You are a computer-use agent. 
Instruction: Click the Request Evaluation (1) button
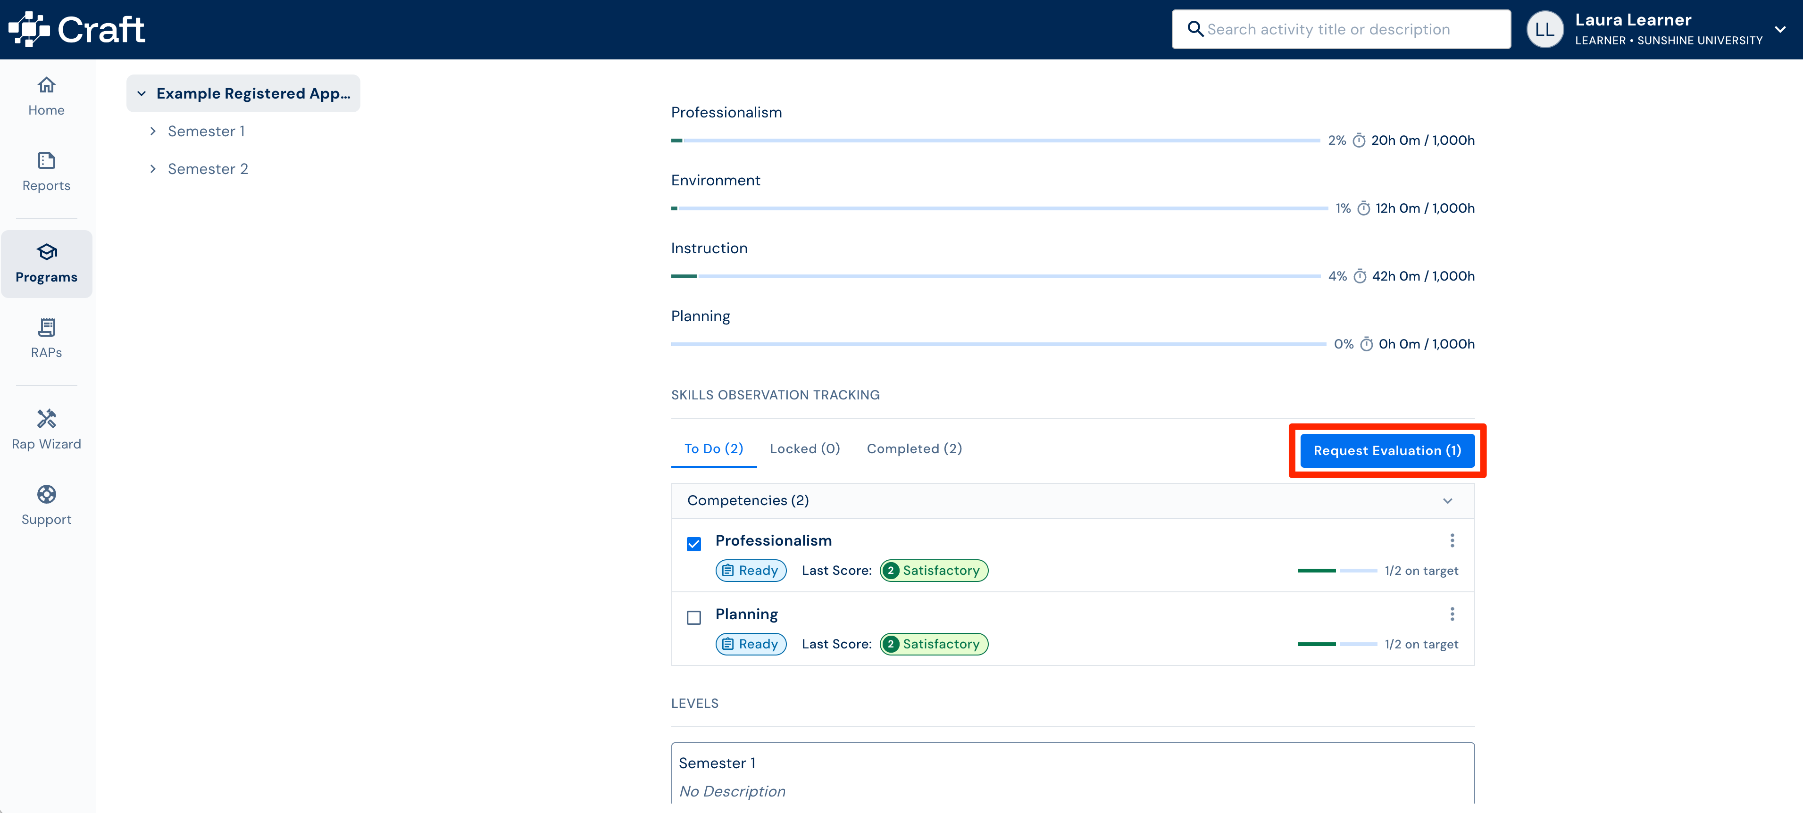pos(1386,450)
